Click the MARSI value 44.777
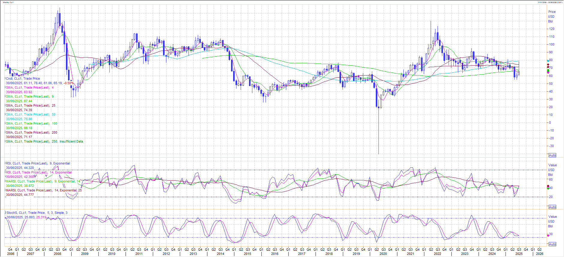Screen dimensions: 564x257 pyautogui.click(x=28, y=195)
